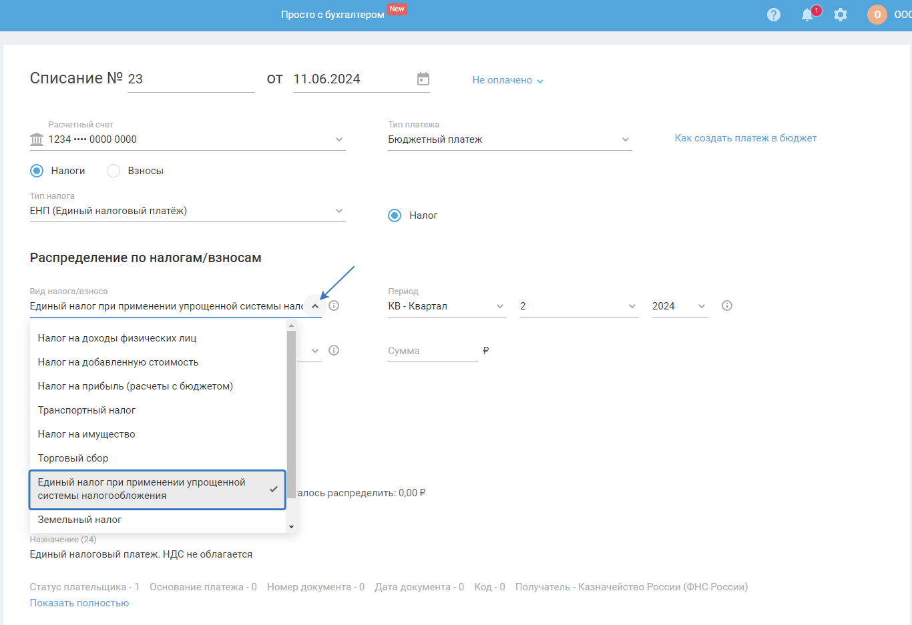
Task: Click Показать полностью link
Action: tap(79, 603)
